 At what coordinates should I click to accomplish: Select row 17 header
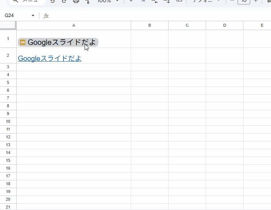point(8,176)
